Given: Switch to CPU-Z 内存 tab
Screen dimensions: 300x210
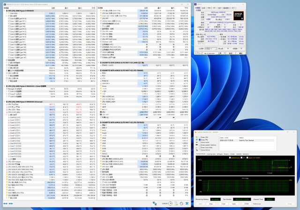Looking at the screenshot, I should pyautogui.click(x=209, y=8).
